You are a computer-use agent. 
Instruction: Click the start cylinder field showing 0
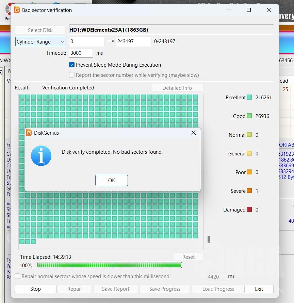click(x=87, y=41)
